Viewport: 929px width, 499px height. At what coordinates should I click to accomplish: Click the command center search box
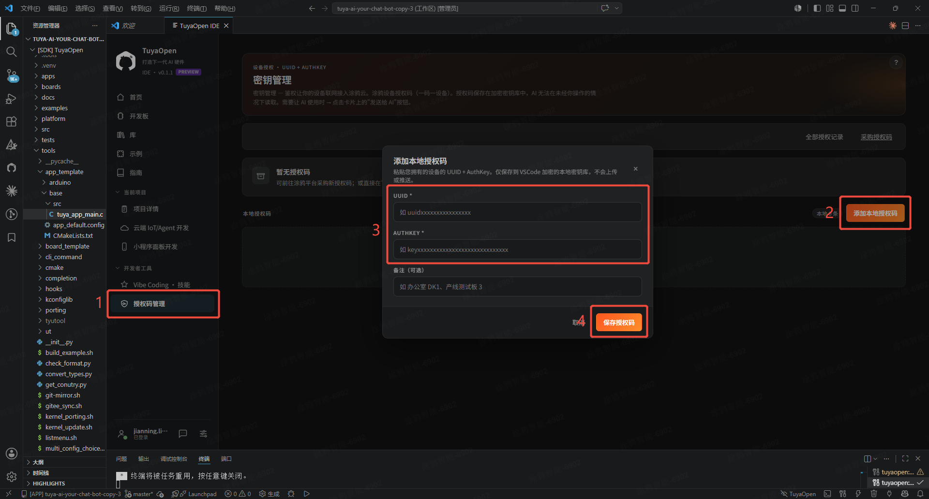(x=465, y=8)
